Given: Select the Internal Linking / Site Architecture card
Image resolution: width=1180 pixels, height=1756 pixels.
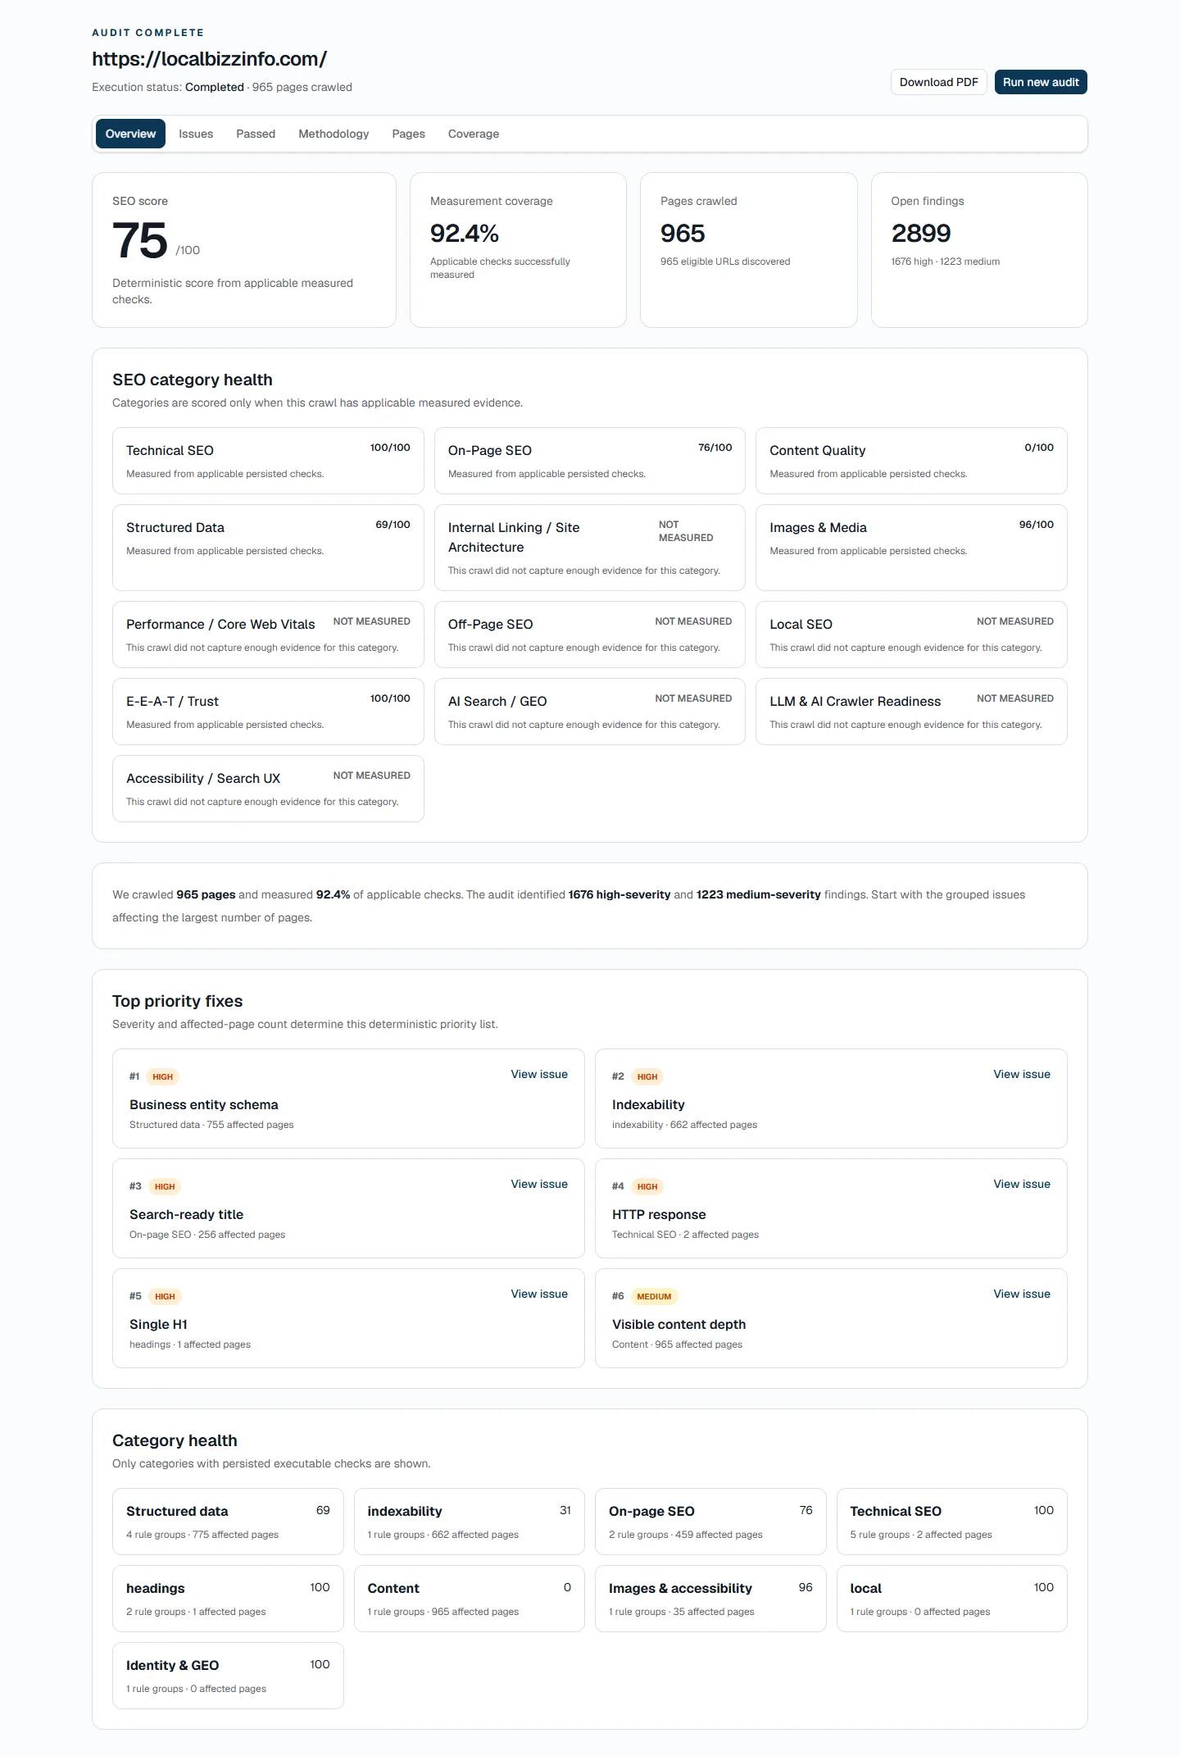Looking at the screenshot, I should (590, 548).
